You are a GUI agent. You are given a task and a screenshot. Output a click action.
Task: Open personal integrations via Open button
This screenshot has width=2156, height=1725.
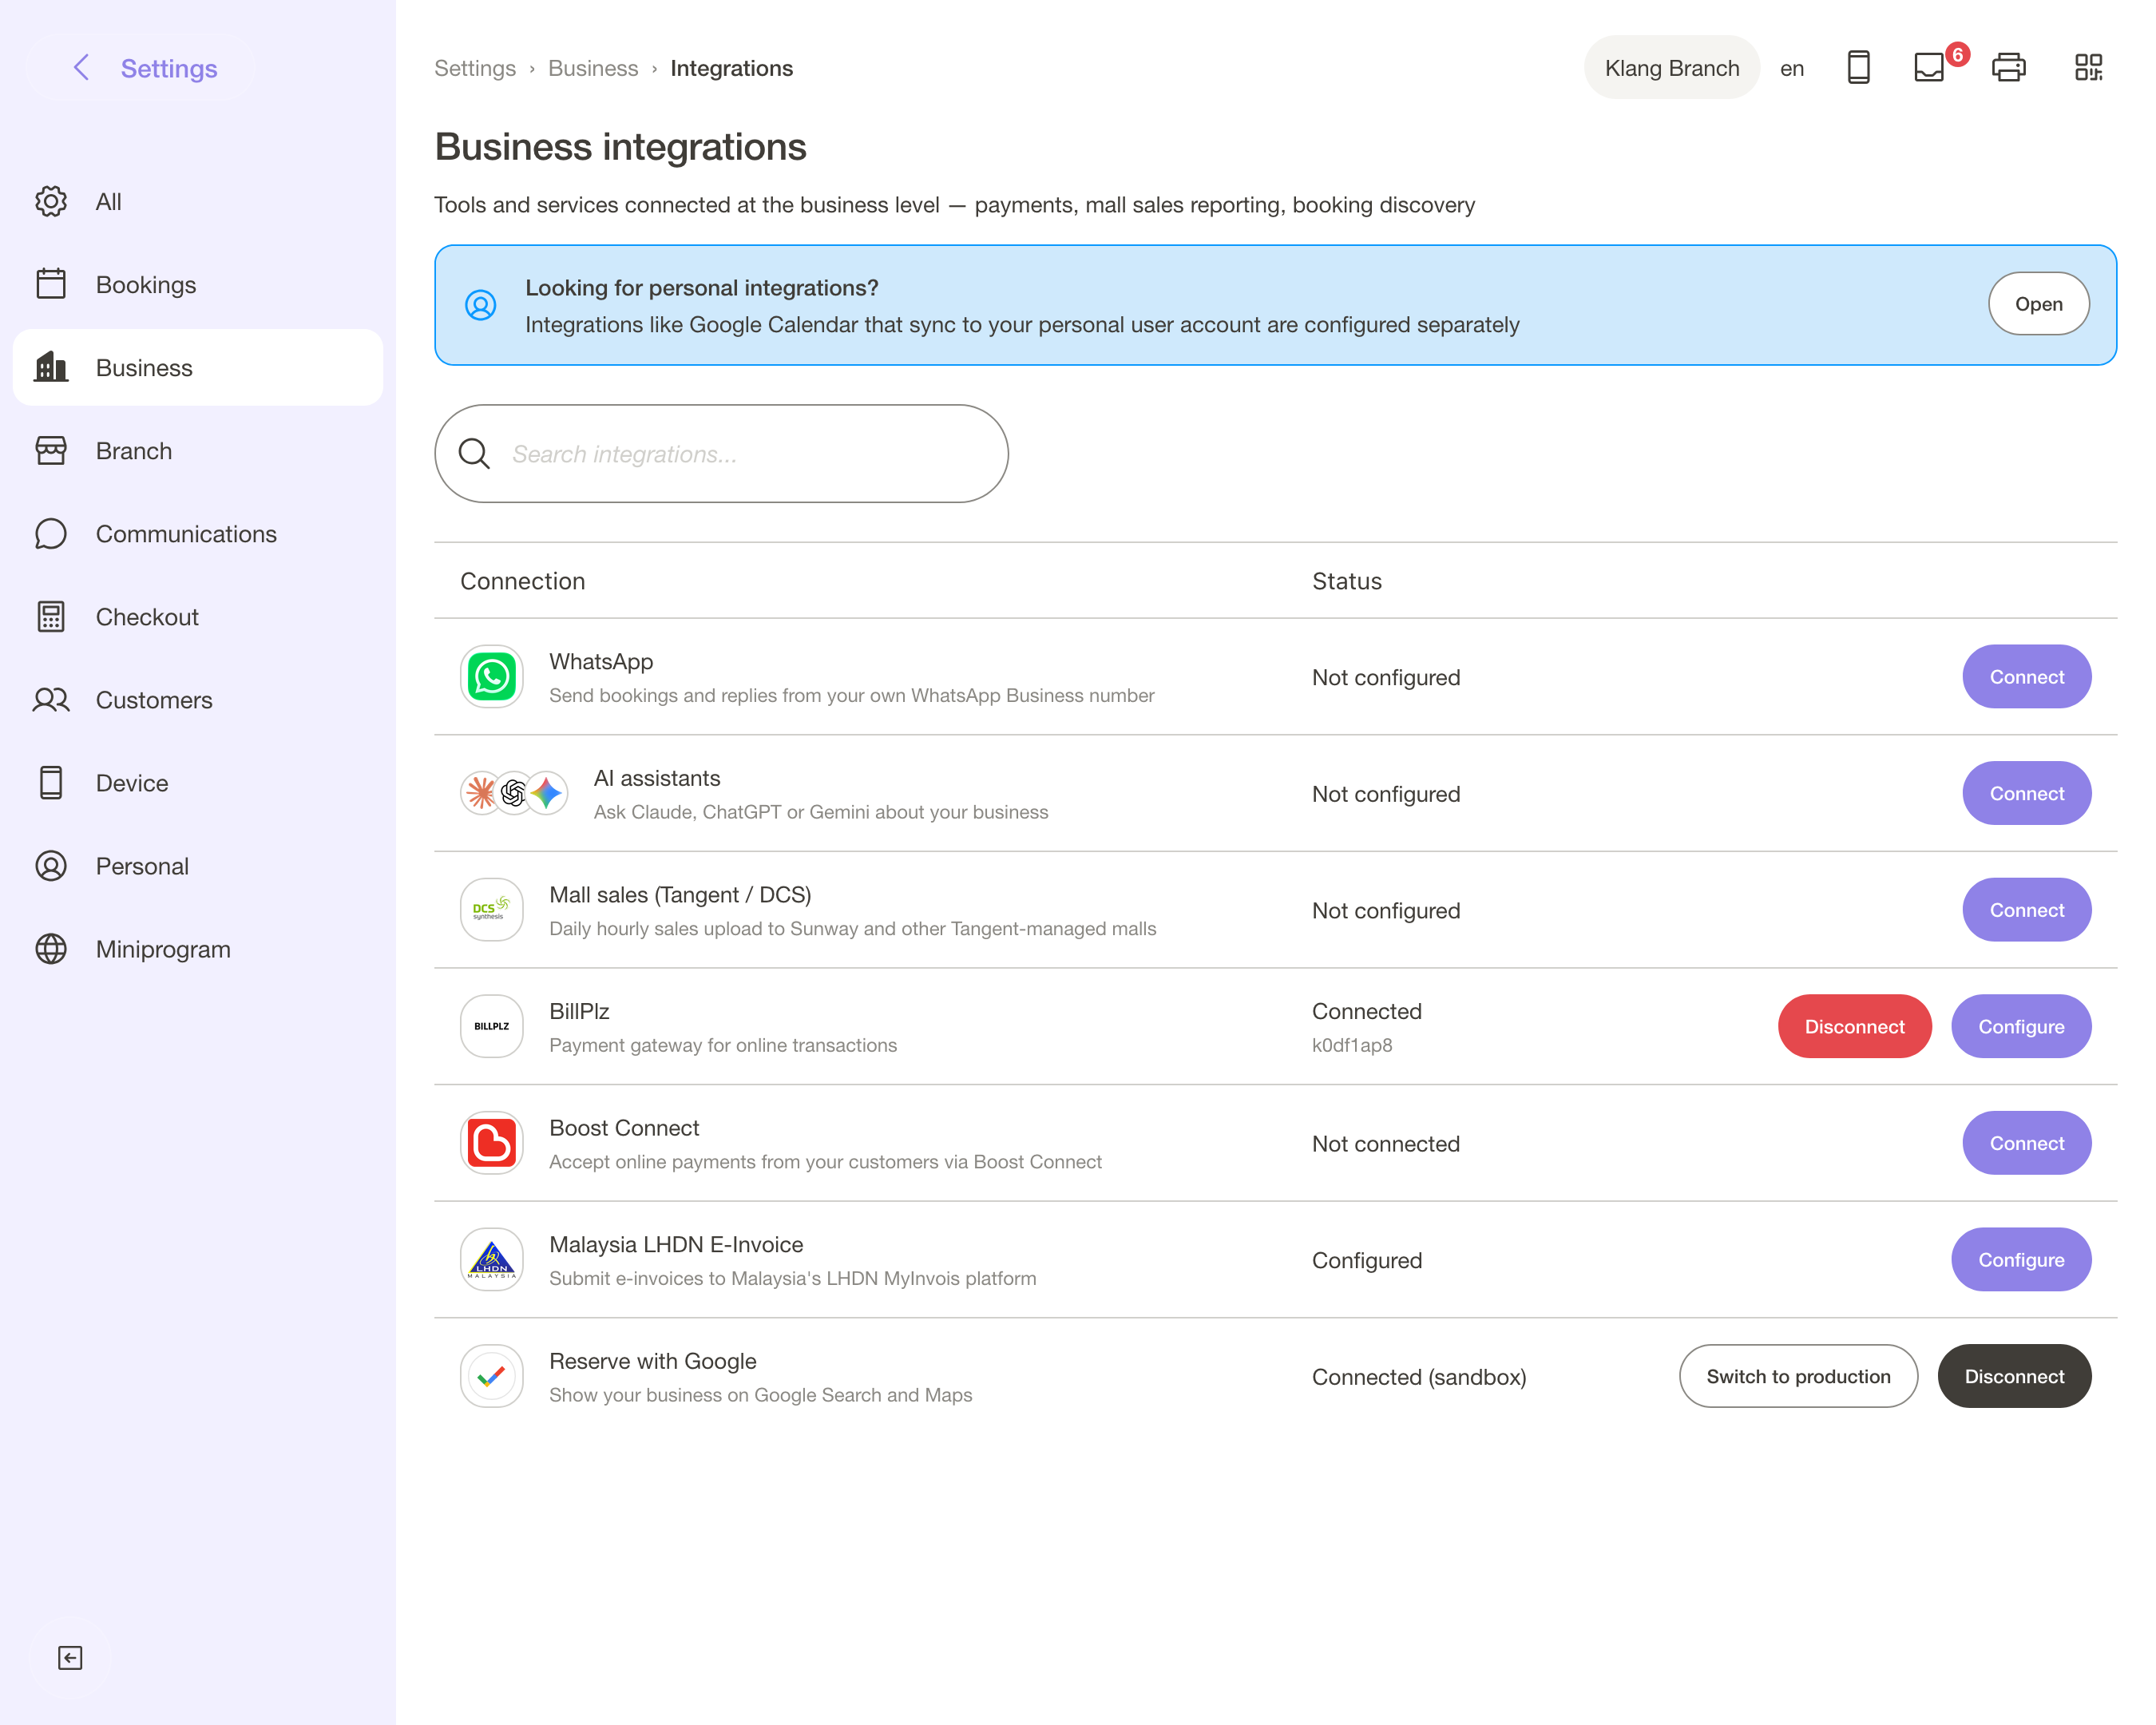2038,304
